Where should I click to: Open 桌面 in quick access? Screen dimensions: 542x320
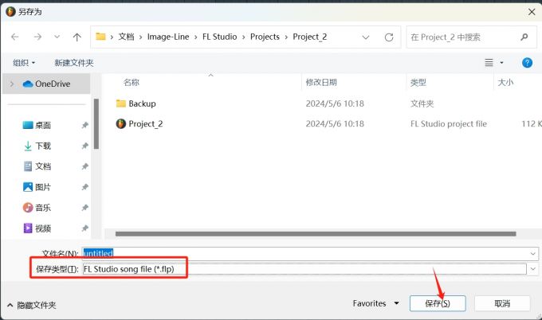[43, 125]
